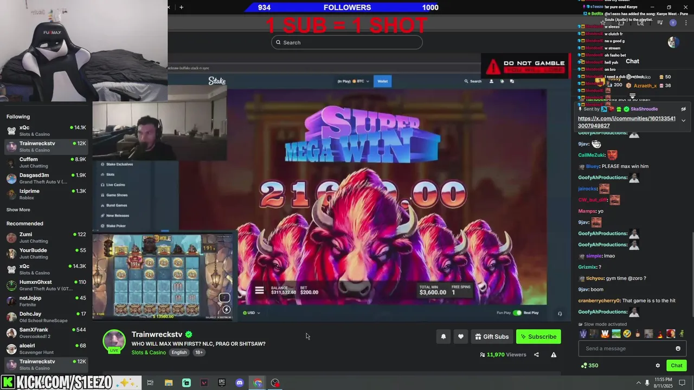
Task: Open SamXFrank Overcooked channel
Action: 46,333
